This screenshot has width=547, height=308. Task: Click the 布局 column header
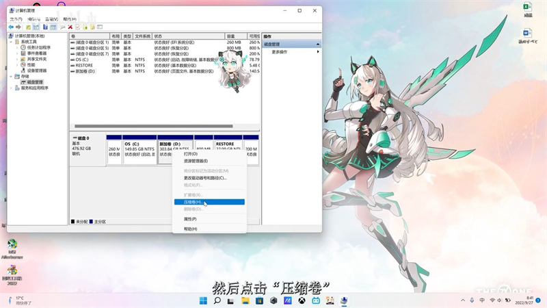point(116,36)
